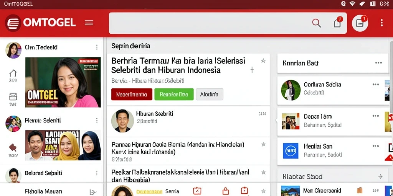Viewport: 393px width, 196px height.
Task: Open the mail envelope icon in sidebar
Action: point(13,96)
